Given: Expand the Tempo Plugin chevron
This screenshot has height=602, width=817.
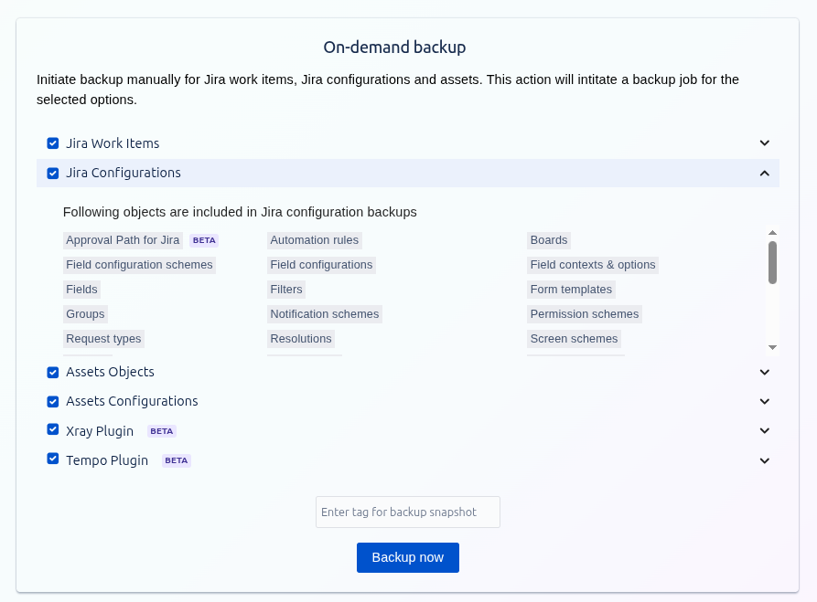Looking at the screenshot, I should coord(765,460).
